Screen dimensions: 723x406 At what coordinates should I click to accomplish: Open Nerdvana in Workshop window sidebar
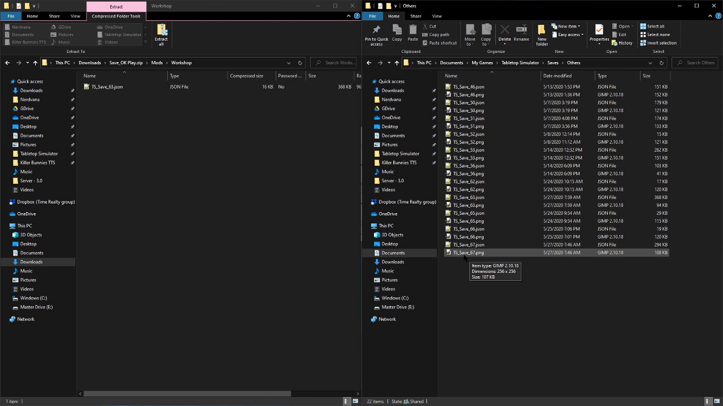(x=30, y=99)
